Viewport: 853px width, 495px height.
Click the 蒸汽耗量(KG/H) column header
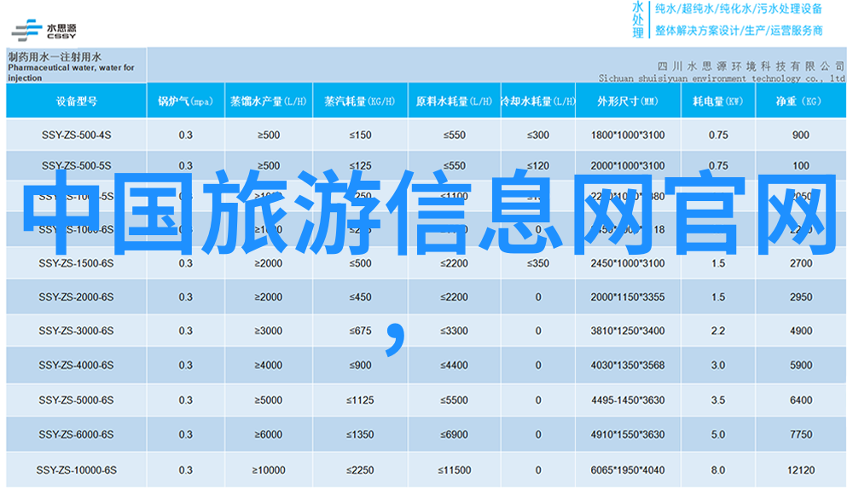(x=360, y=101)
